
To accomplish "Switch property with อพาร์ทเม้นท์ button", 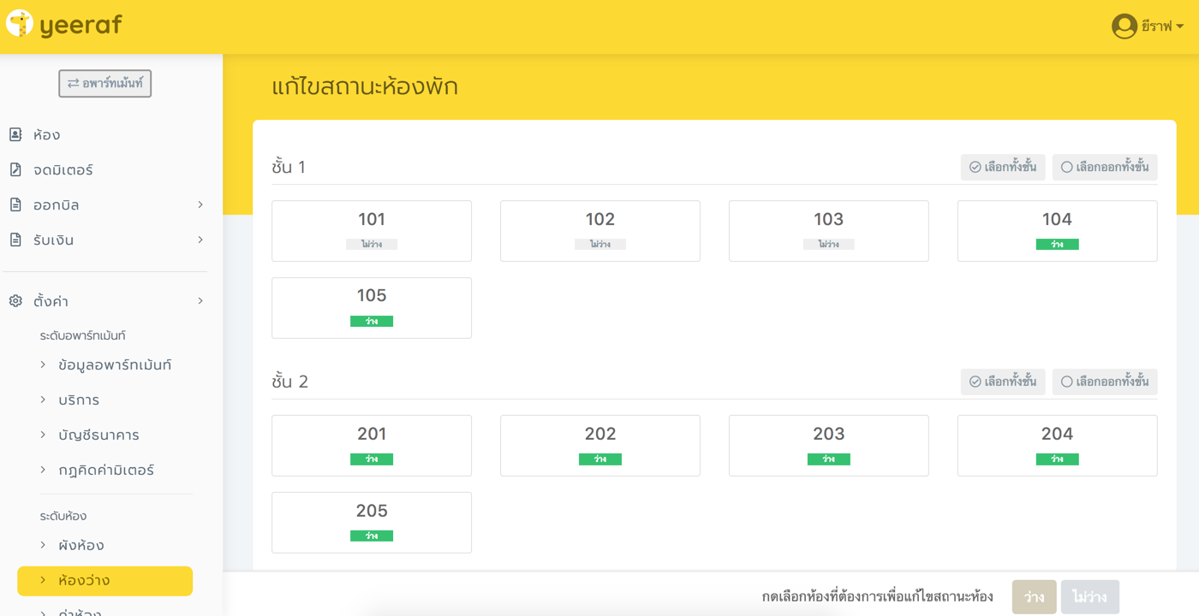I will pos(105,83).
